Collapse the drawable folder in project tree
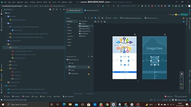The height and width of the screenshot is (107, 191). click(8, 48)
